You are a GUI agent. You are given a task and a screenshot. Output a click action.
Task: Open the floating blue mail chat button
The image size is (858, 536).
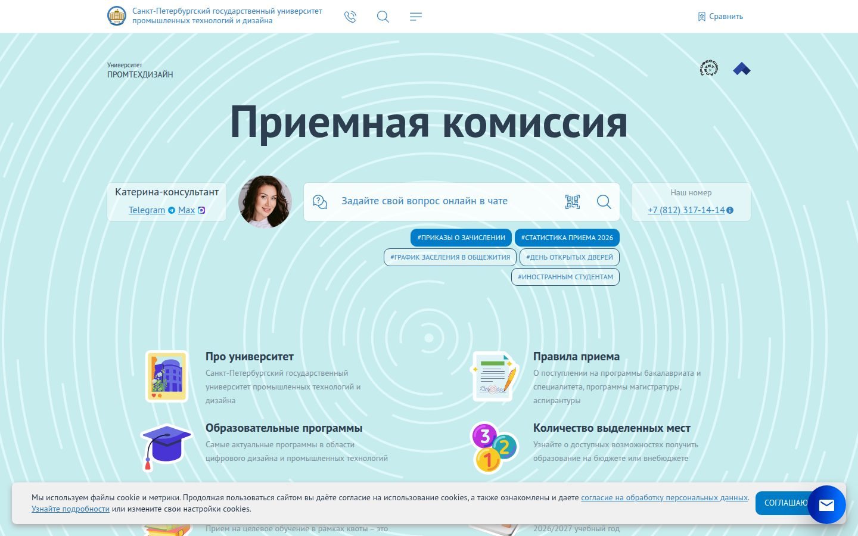tap(826, 505)
